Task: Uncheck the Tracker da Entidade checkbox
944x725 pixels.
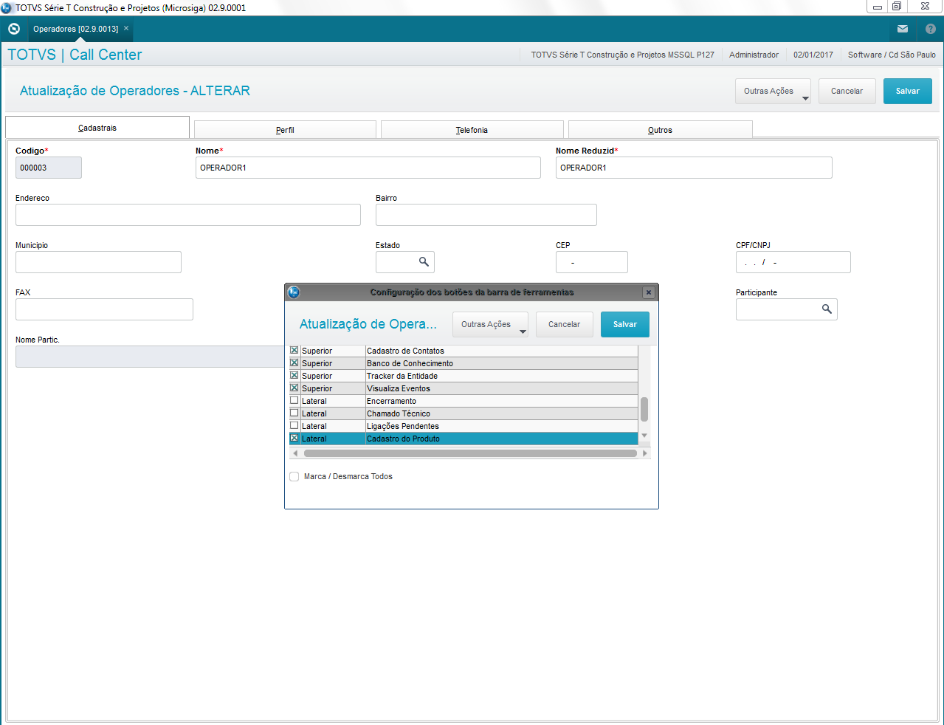Action: [294, 375]
